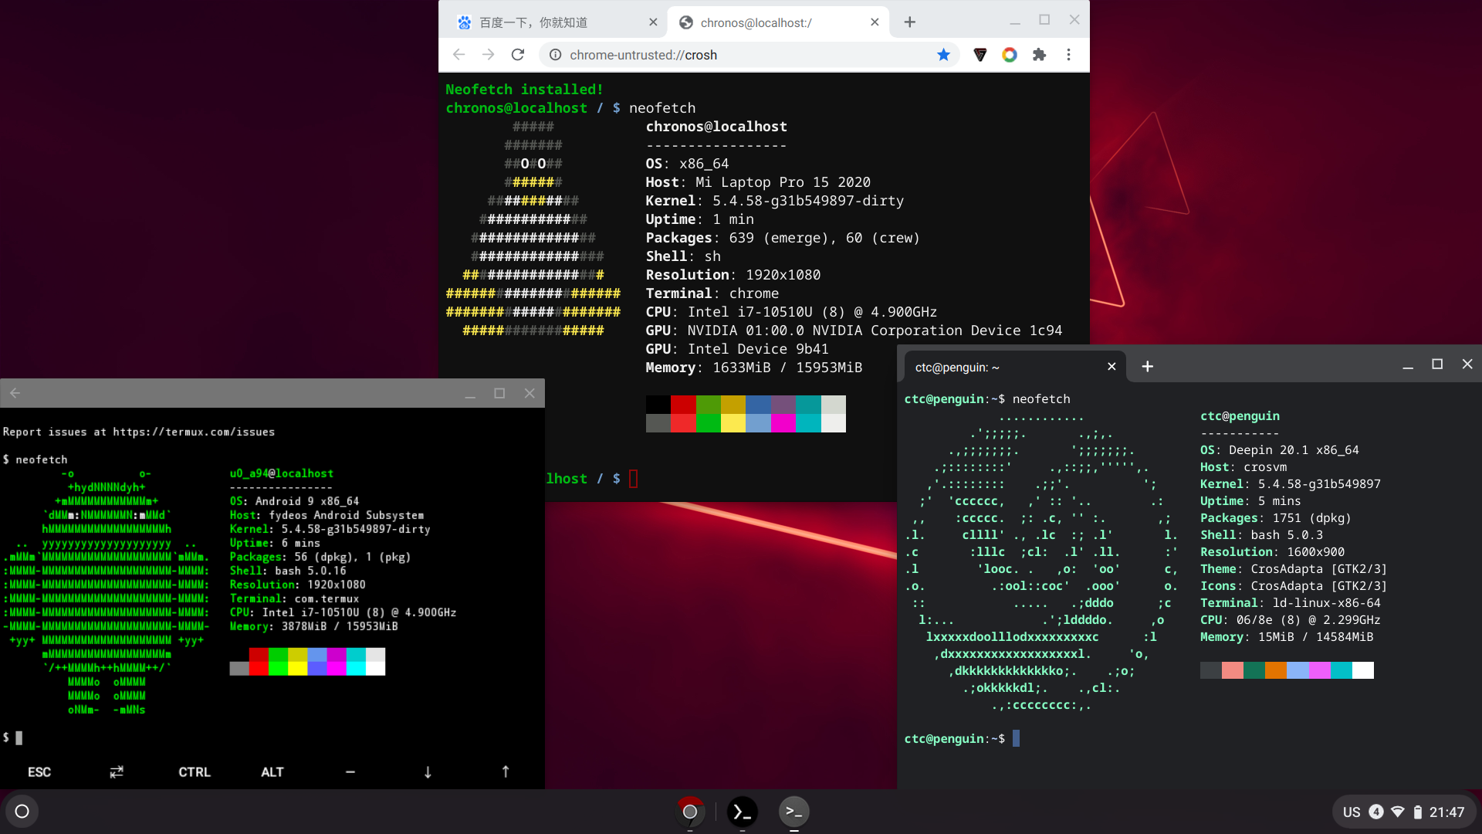Click the dark triangular extension icon beside the star

[x=980, y=55]
